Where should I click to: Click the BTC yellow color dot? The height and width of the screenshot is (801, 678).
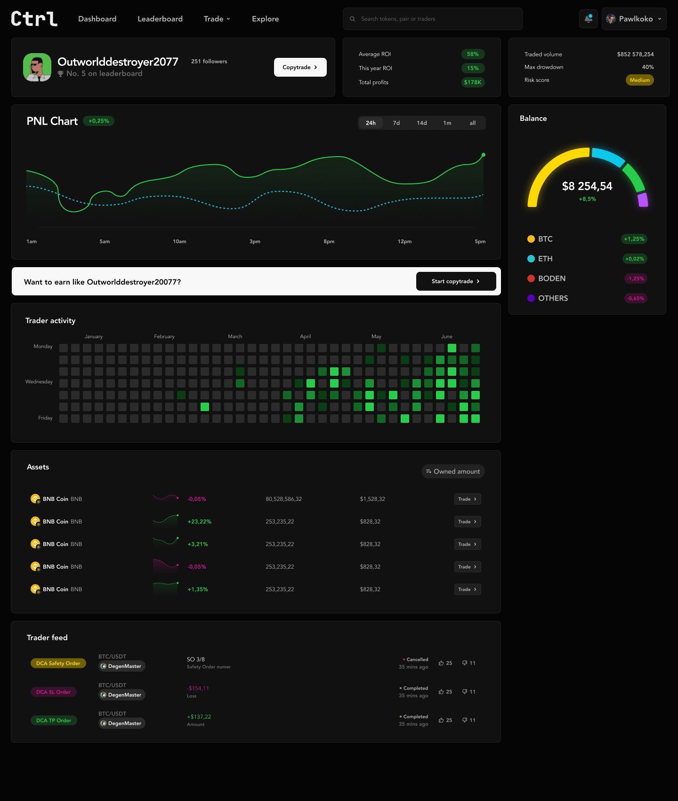(531, 239)
